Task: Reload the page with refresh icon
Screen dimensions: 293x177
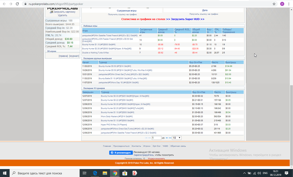Action: point(17,4)
